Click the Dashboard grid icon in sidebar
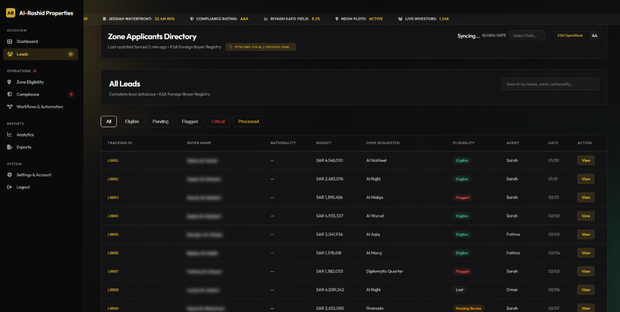The height and width of the screenshot is (312, 620). click(x=10, y=42)
